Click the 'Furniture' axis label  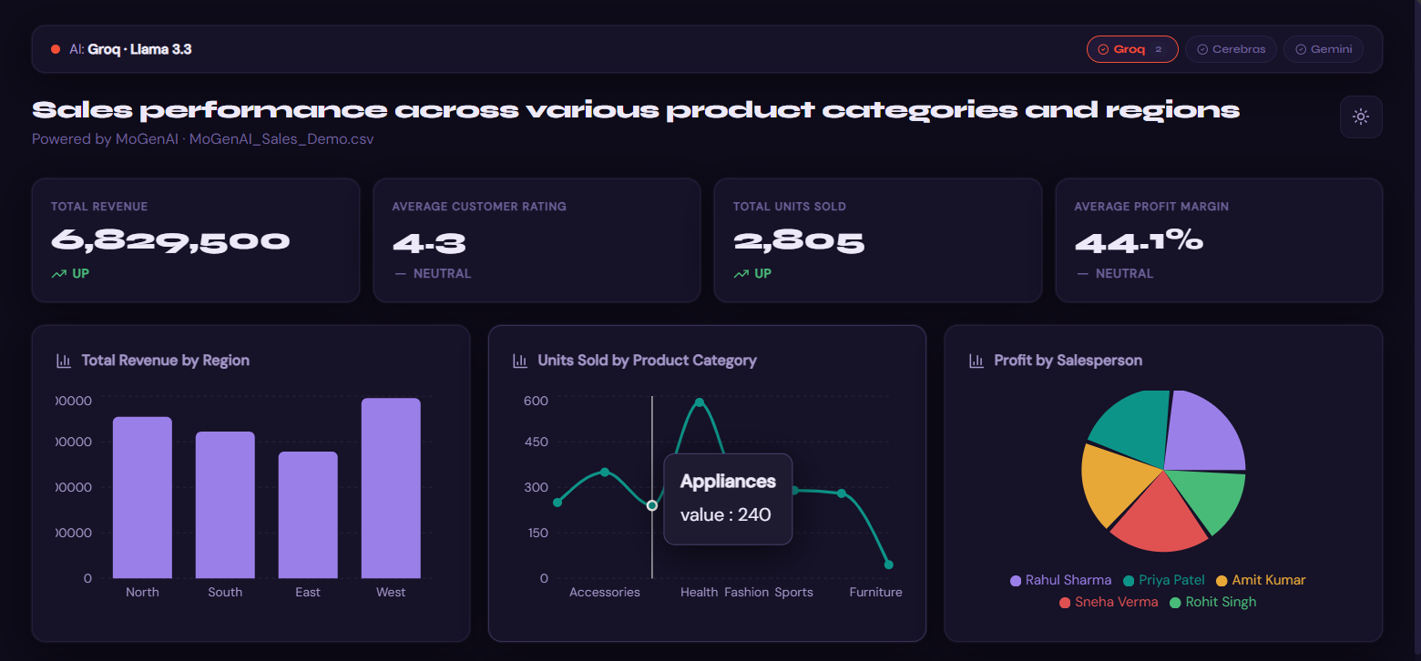click(x=876, y=593)
